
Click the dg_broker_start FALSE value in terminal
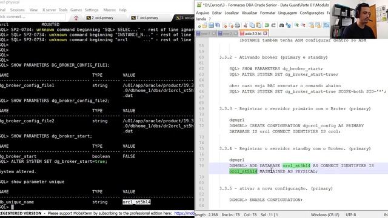point(129,156)
